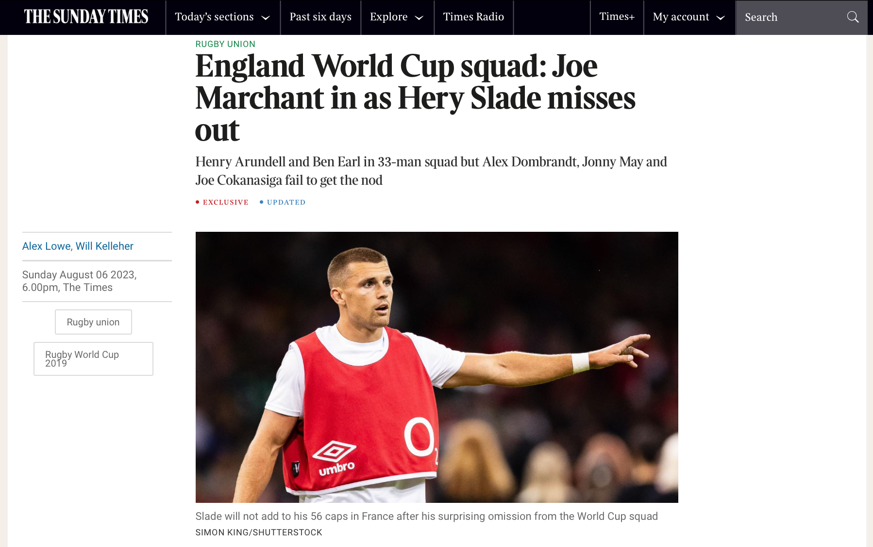873x547 pixels.
Task: Open The Sunday Times homepage logo
Action: 86,17
